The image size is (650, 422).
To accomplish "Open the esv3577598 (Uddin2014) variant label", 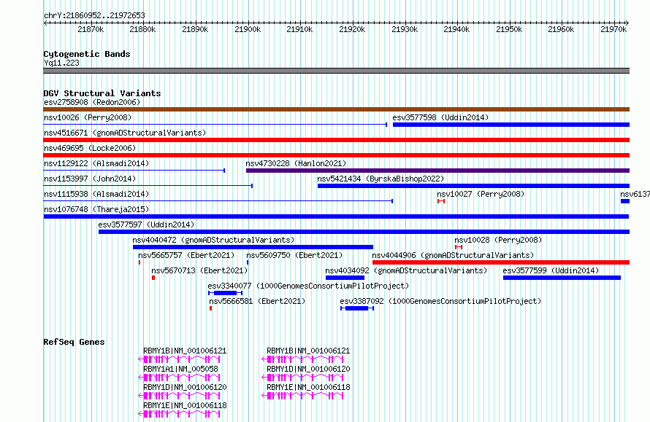I will coord(440,117).
